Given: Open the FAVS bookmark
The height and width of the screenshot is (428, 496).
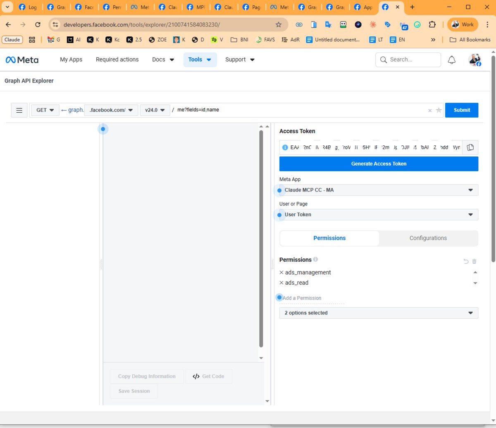Looking at the screenshot, I should click(265, 40).
